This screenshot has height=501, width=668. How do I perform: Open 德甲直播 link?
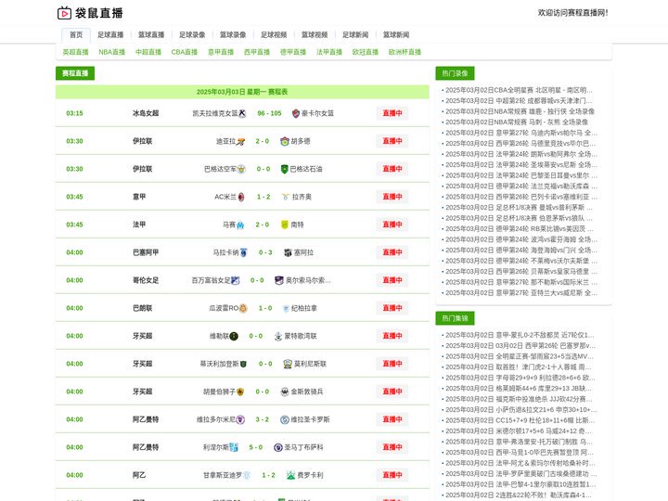[293, 52]
